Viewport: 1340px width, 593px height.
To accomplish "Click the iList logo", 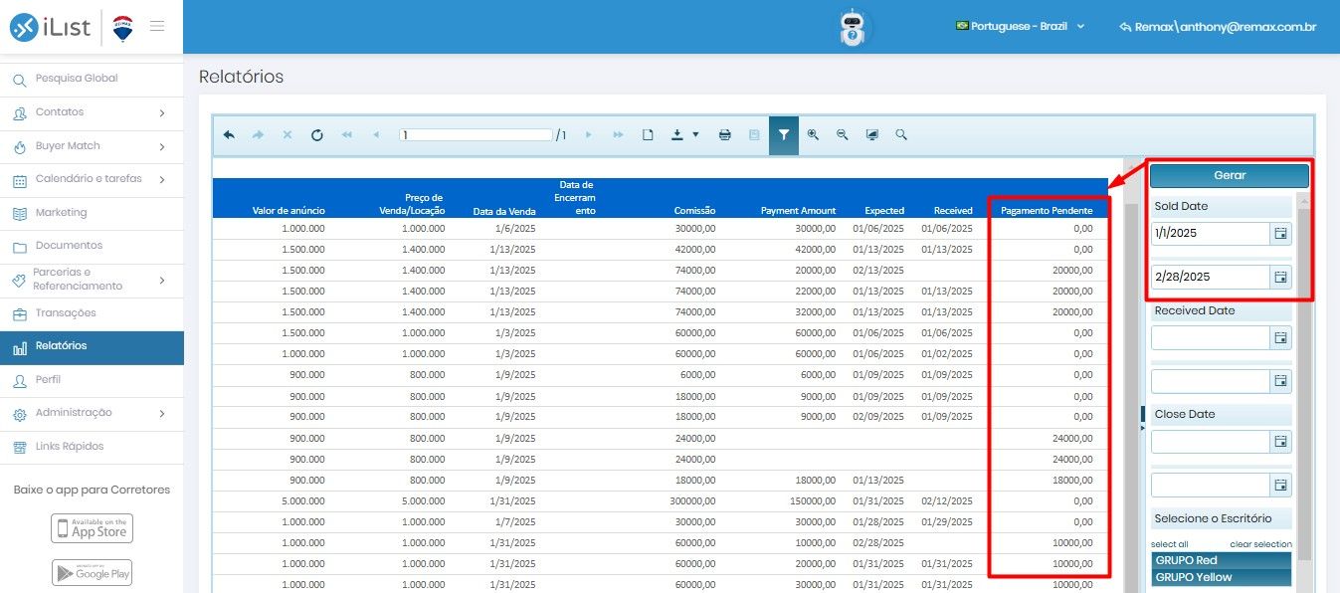I will (52, 28).
